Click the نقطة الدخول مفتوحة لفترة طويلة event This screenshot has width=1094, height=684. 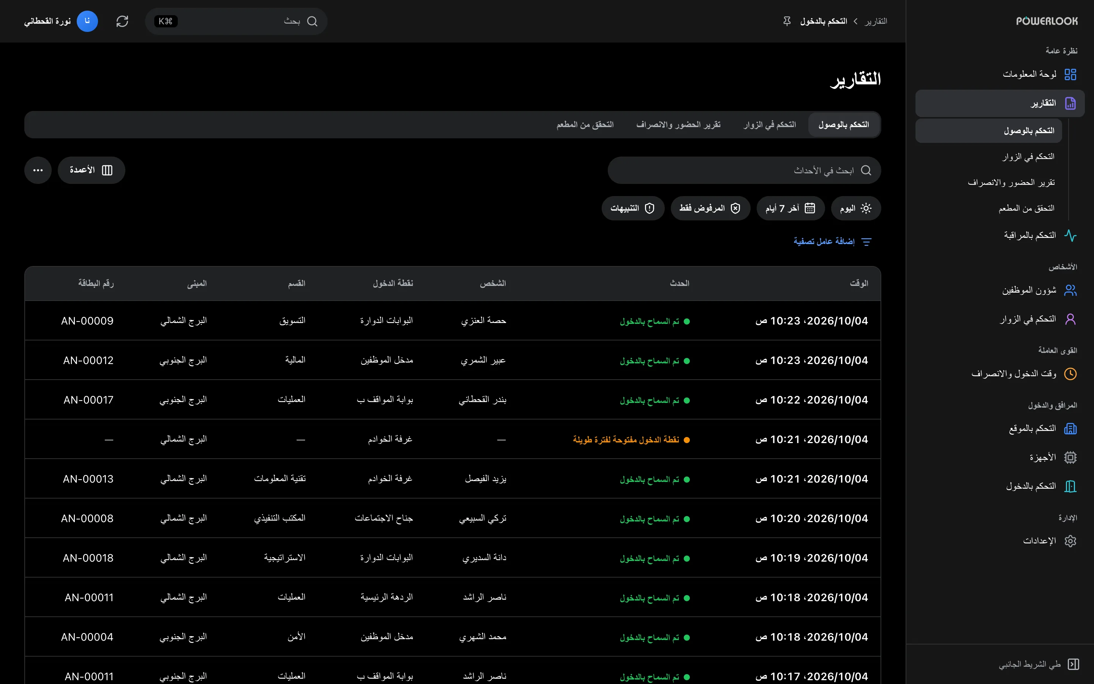[x=632, y=440]
